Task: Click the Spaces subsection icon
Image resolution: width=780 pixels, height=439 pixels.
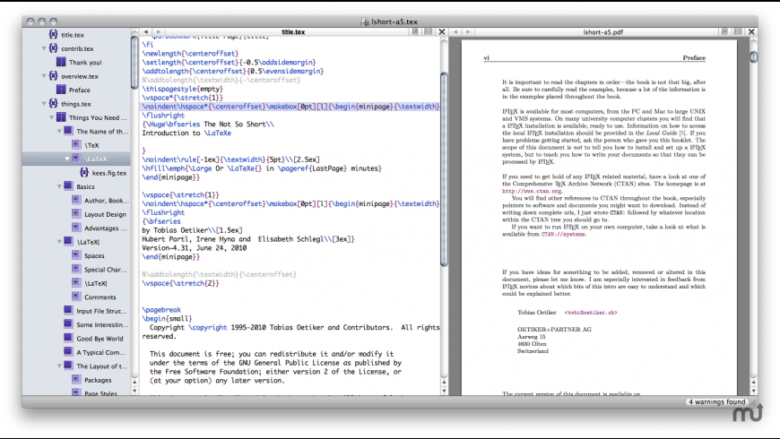Action: click(76, 255)
